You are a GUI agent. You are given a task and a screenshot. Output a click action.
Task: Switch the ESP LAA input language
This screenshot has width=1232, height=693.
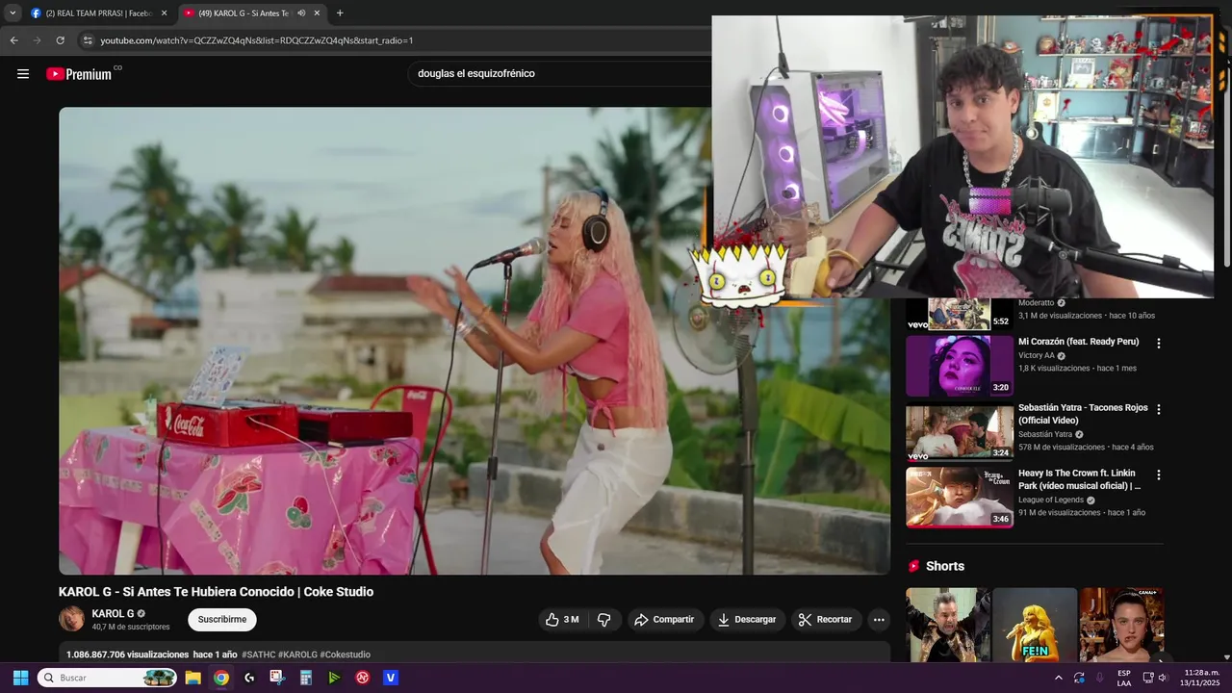1124,678
